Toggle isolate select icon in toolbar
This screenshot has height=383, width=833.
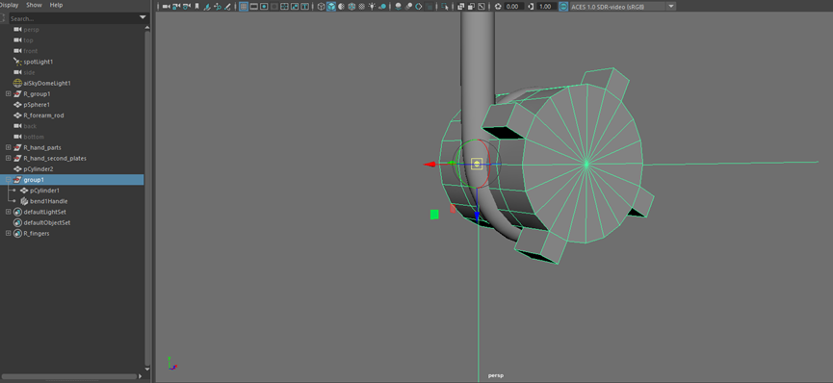click(x=445, y=7)
